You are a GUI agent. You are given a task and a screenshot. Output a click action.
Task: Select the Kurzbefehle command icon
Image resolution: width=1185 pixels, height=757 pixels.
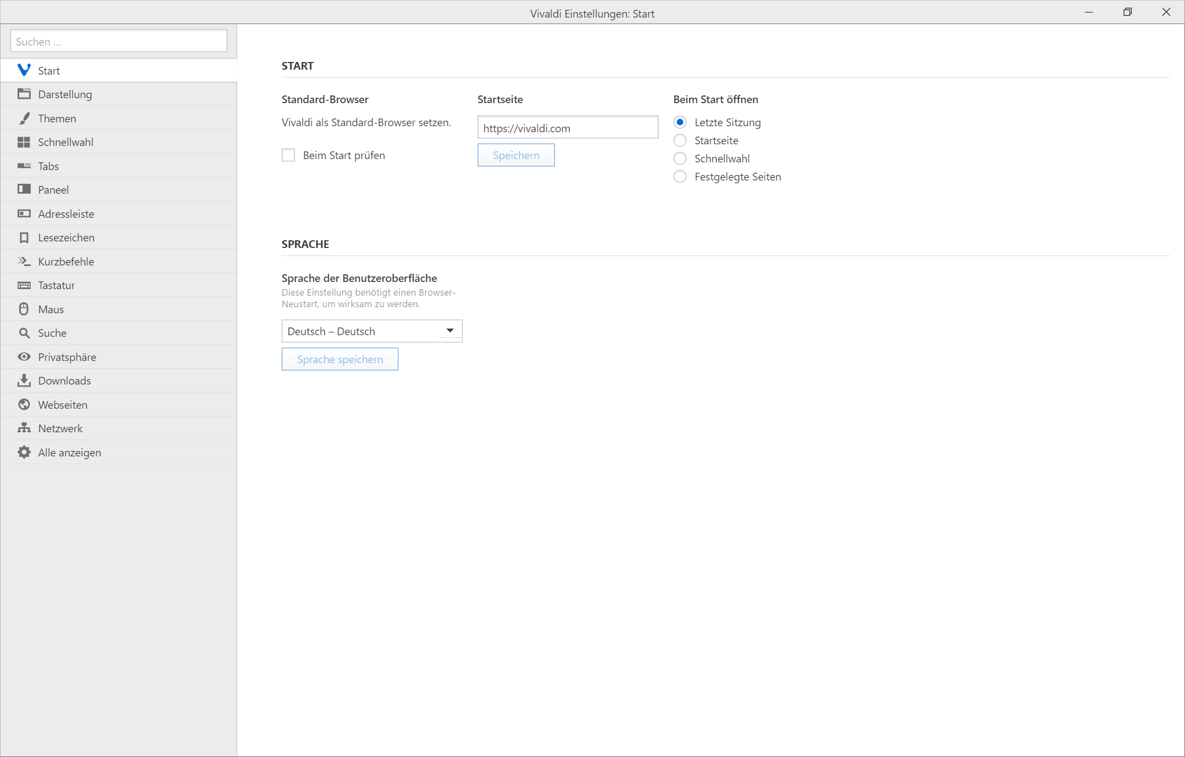(24, 262)
